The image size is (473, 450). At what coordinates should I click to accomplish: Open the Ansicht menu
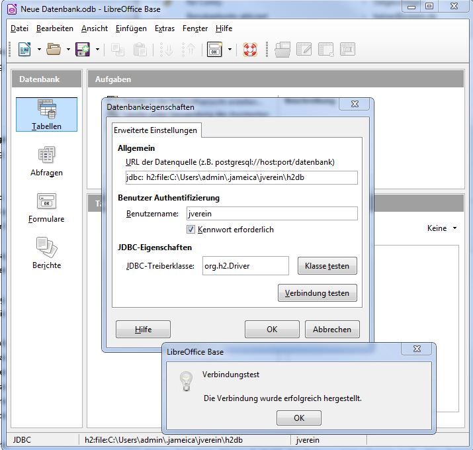coord(95,28)
